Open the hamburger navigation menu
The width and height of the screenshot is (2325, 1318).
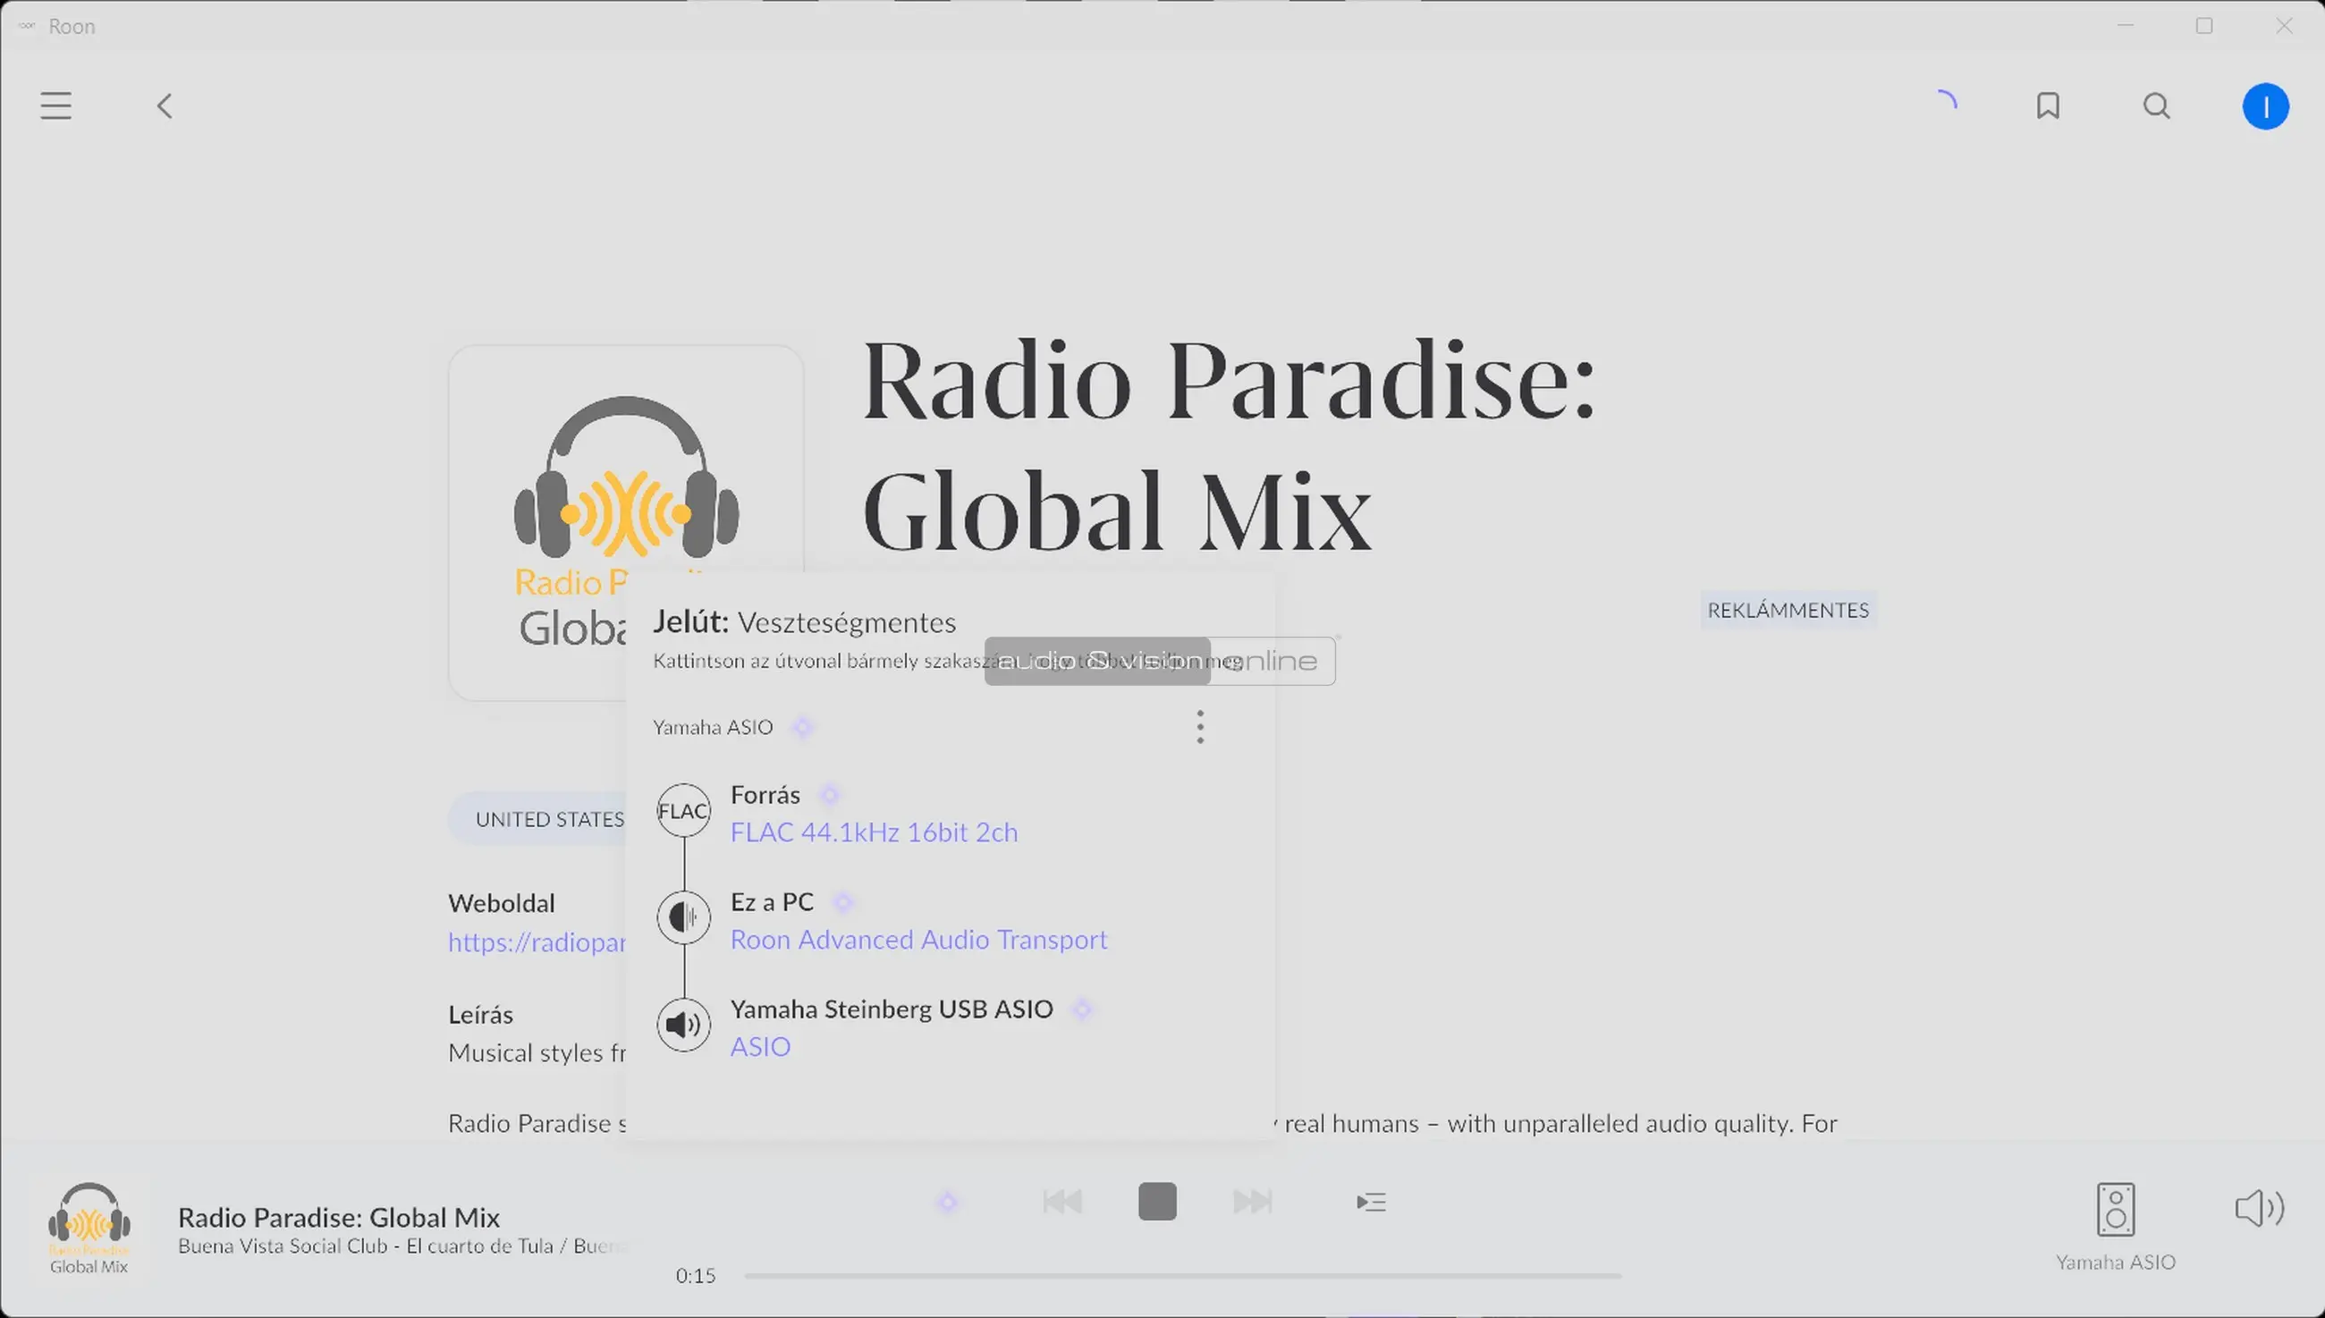click(x=55, y=106)
